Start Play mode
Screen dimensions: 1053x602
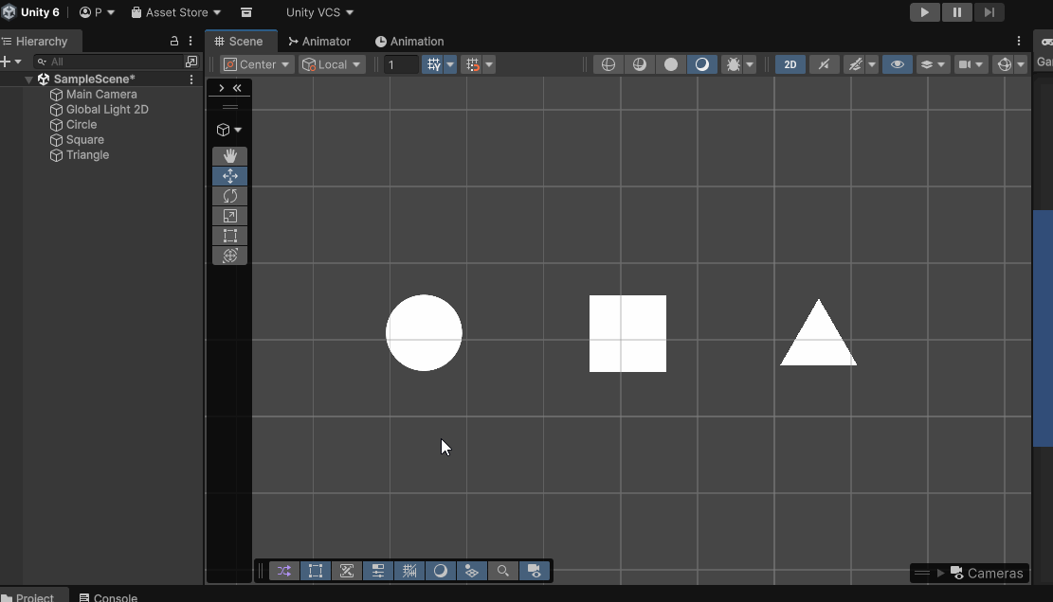[925, 12]
